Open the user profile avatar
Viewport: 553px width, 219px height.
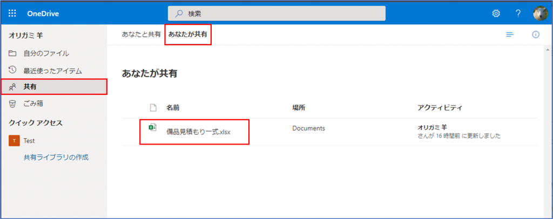click(x=539, y=13)
